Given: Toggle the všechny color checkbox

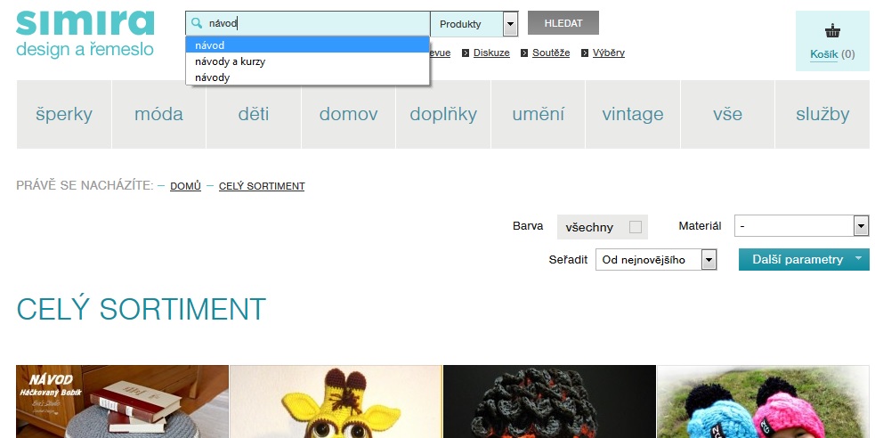Looking at the screenshot, I should click(x=635, y=226).
